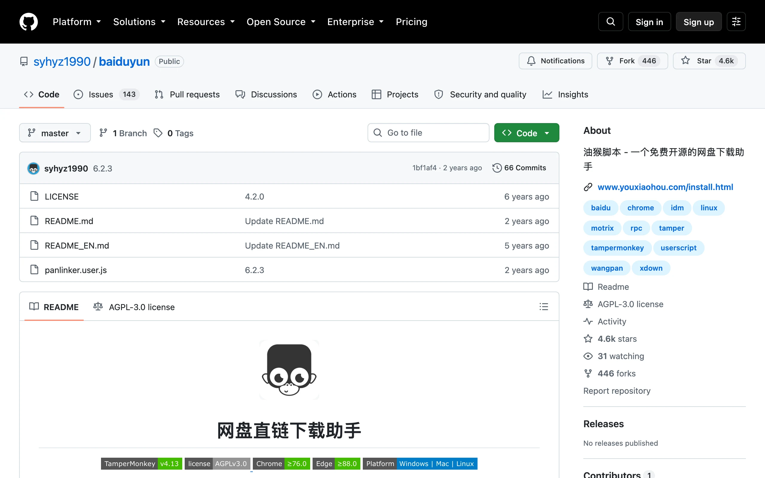Open the master branch selector
The height and width of the screenshot is (478, 765).
(55, 133)
